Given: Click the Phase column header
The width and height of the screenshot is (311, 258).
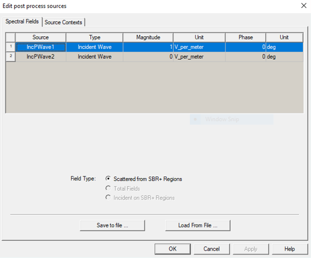Looking at the screenshot, I should tap(245, 37).
